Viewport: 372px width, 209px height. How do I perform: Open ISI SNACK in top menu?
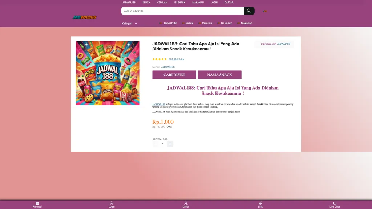click(179, 3)
